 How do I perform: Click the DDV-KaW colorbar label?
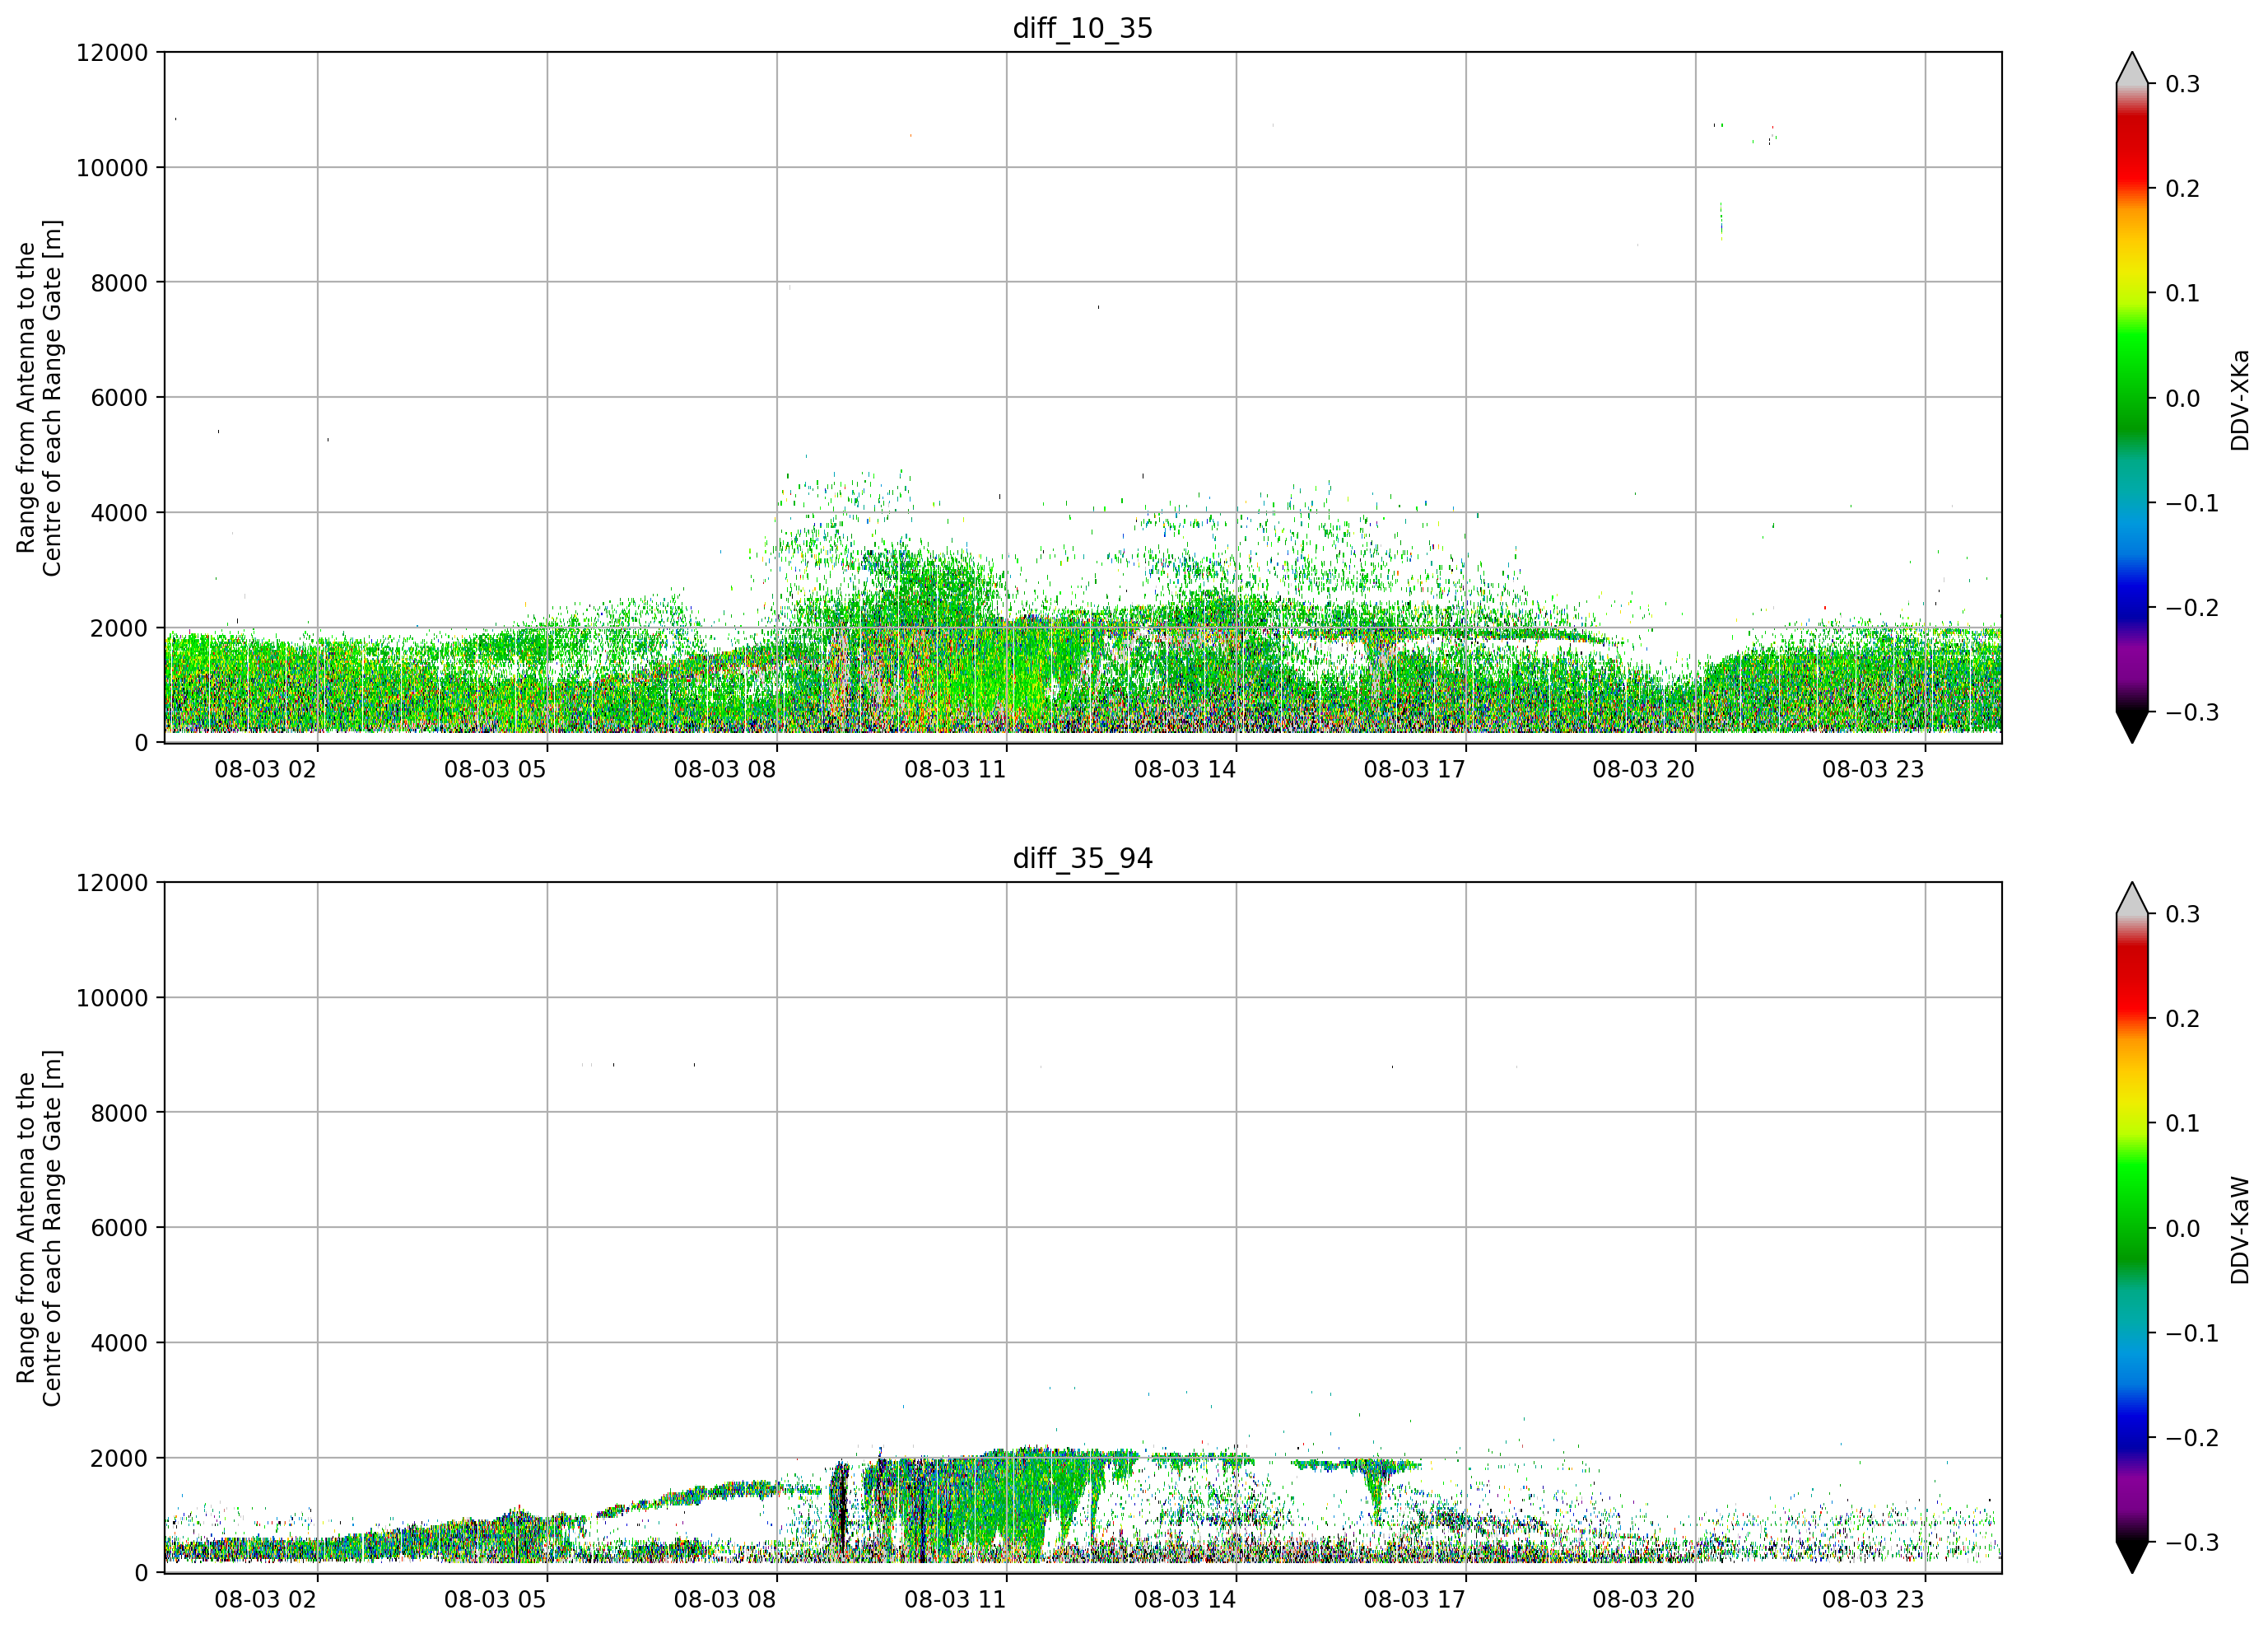pyautogui.click(x=2240, y=1230)
